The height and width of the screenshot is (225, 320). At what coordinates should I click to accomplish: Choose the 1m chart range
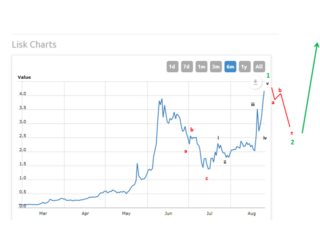(201, 66)
